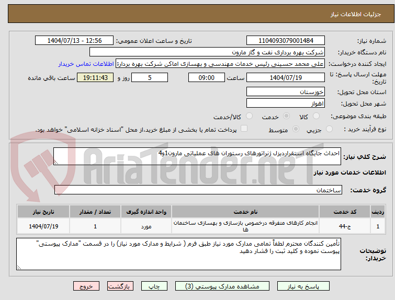
Task: Click the نام خدمت column header
Action: pos(245,212)
